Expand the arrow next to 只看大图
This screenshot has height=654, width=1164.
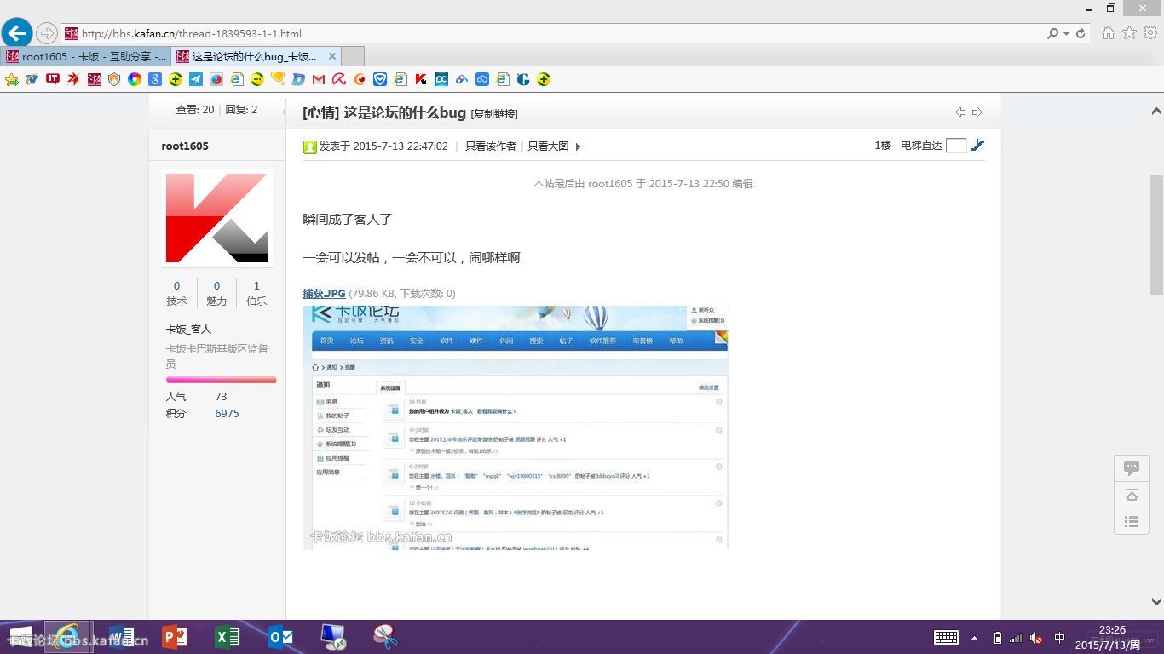[x=578, y=146]
